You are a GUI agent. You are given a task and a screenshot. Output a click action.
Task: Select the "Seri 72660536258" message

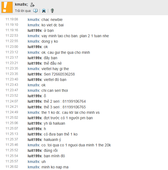[59, 74]
